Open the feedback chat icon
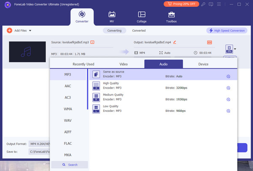Screen dimensions: 253x171 (x=211, y=4)
